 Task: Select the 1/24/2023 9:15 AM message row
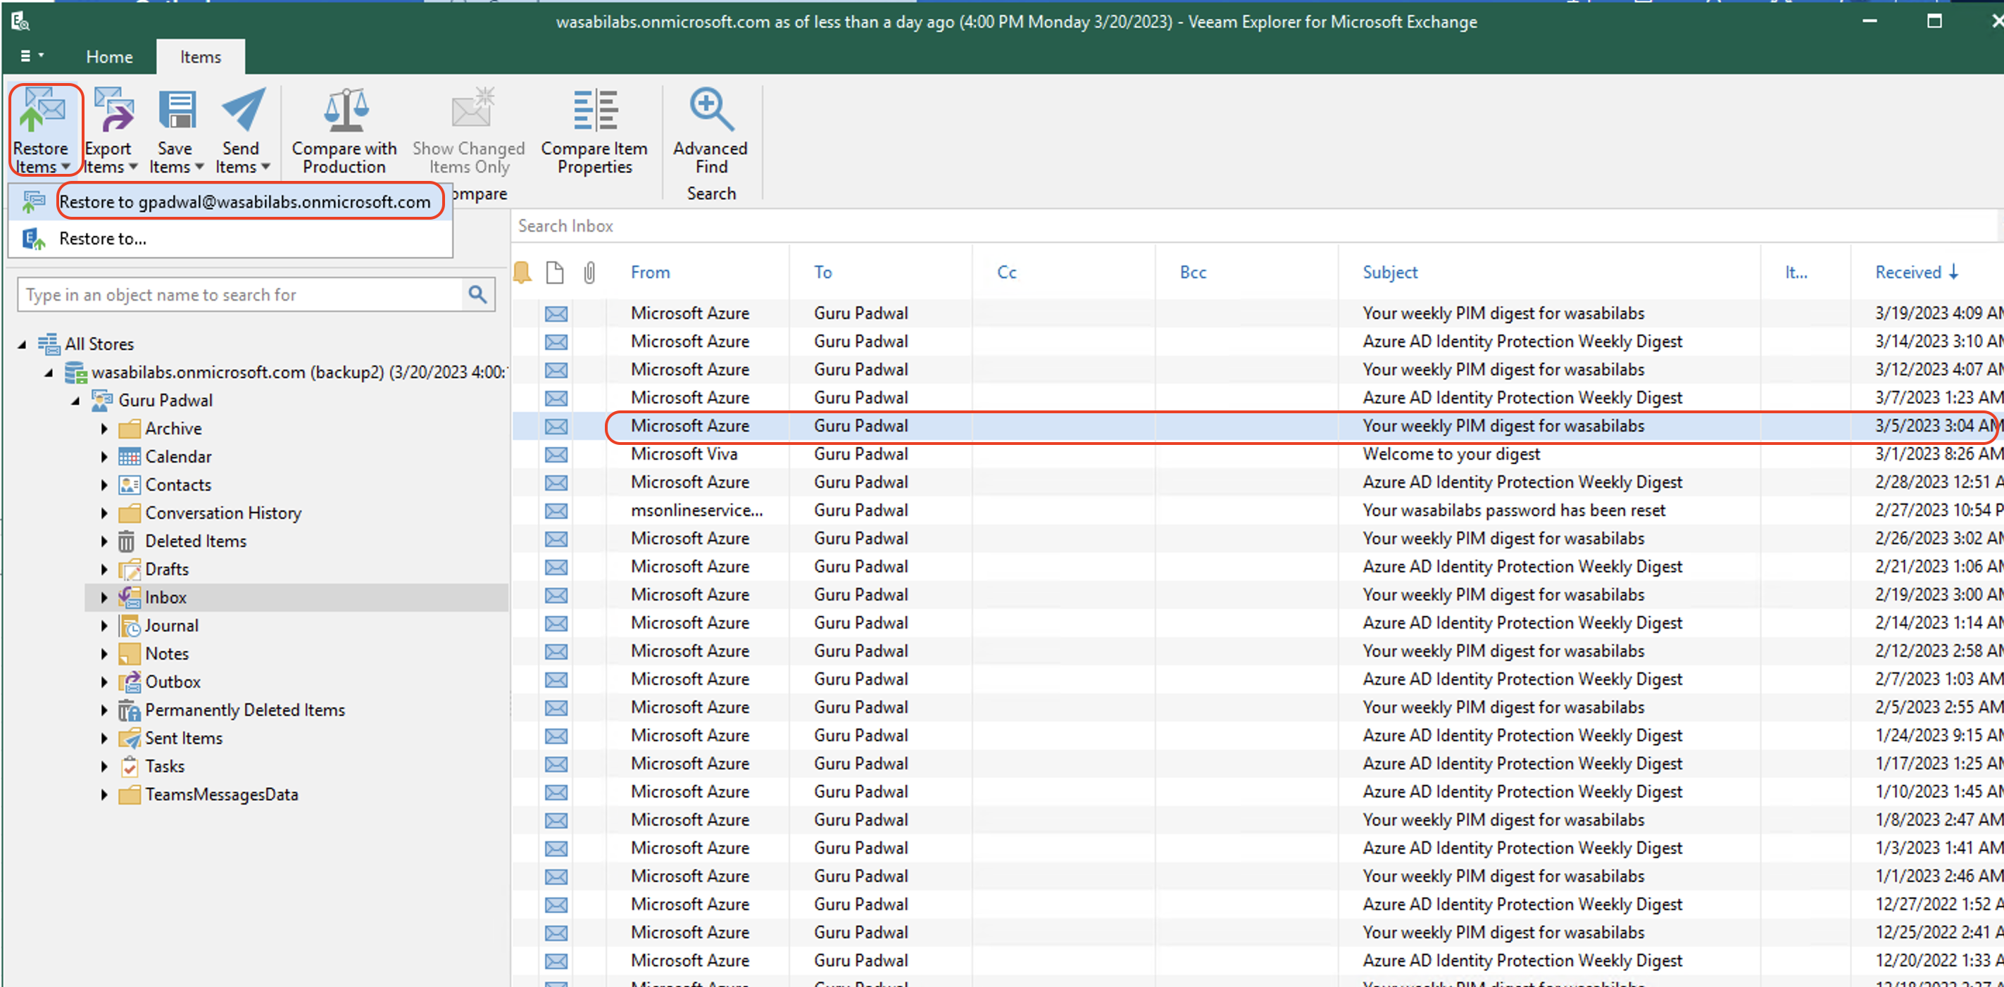pos(1259,736)
